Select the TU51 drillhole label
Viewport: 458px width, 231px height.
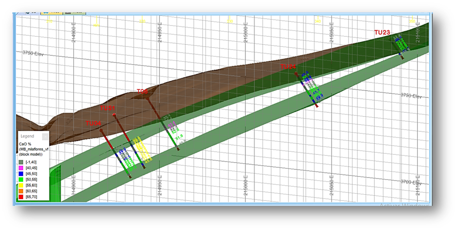click(x=108, y=108)
